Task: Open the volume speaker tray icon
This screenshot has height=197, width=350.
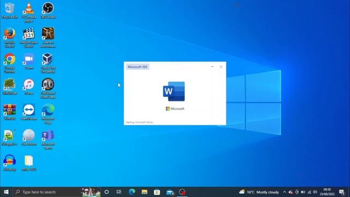Action: pyautogui.click(x=315, y=192)
